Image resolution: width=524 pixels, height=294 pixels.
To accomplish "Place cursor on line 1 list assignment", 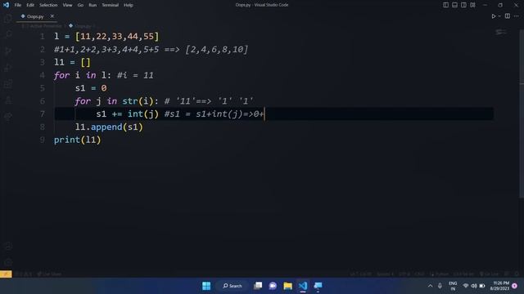I will [106, 36].
